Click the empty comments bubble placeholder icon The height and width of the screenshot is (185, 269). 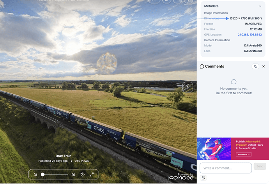click(x=234, y=82)
